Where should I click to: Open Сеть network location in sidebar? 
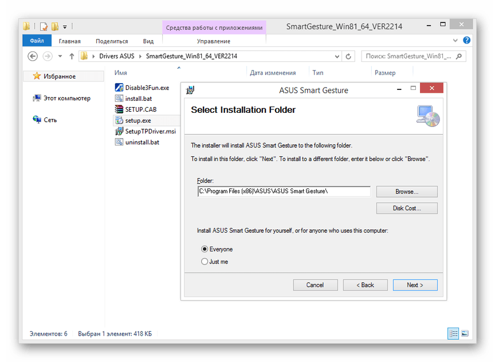(x=37, y=120)
